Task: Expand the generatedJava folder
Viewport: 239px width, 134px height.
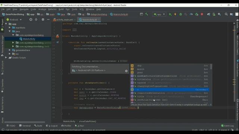Action: coord(10,50)
